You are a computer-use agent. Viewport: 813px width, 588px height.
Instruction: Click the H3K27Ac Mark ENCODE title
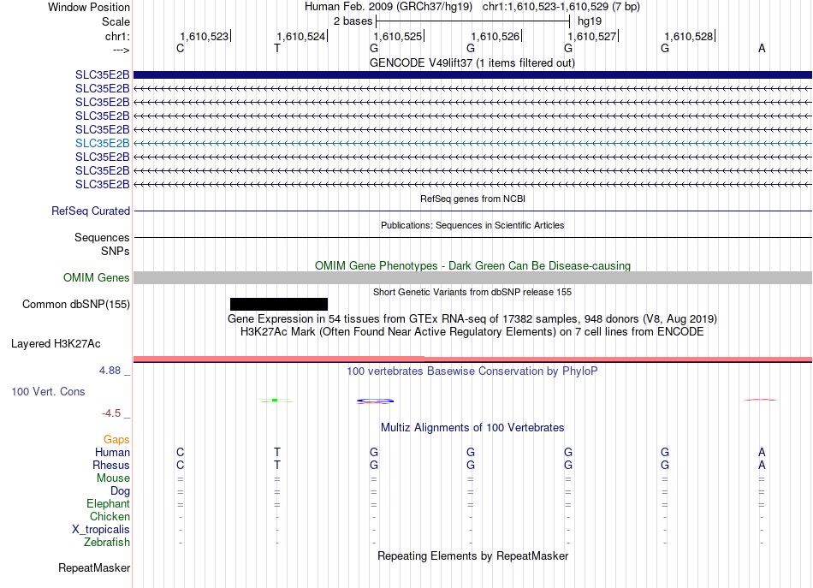coord(472,332)
